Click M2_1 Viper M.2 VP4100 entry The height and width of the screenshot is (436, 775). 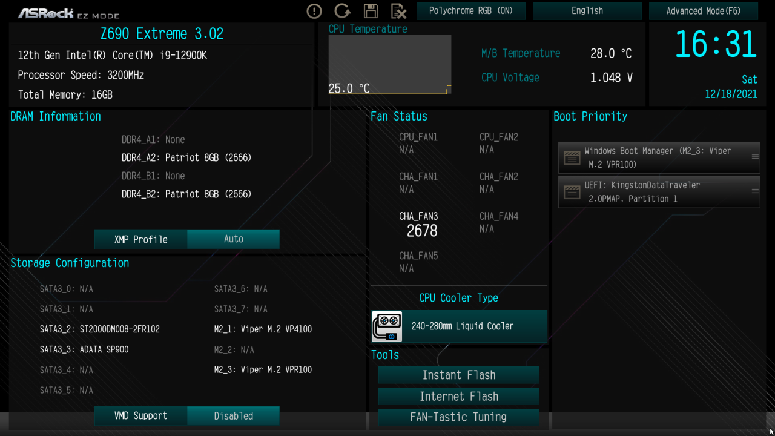(263, 329)
